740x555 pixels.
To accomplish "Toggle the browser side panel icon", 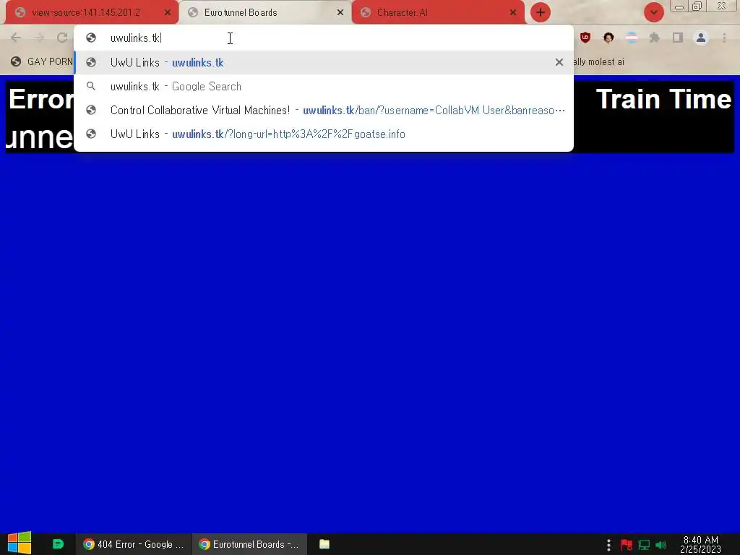I will (x=678, y=38).
